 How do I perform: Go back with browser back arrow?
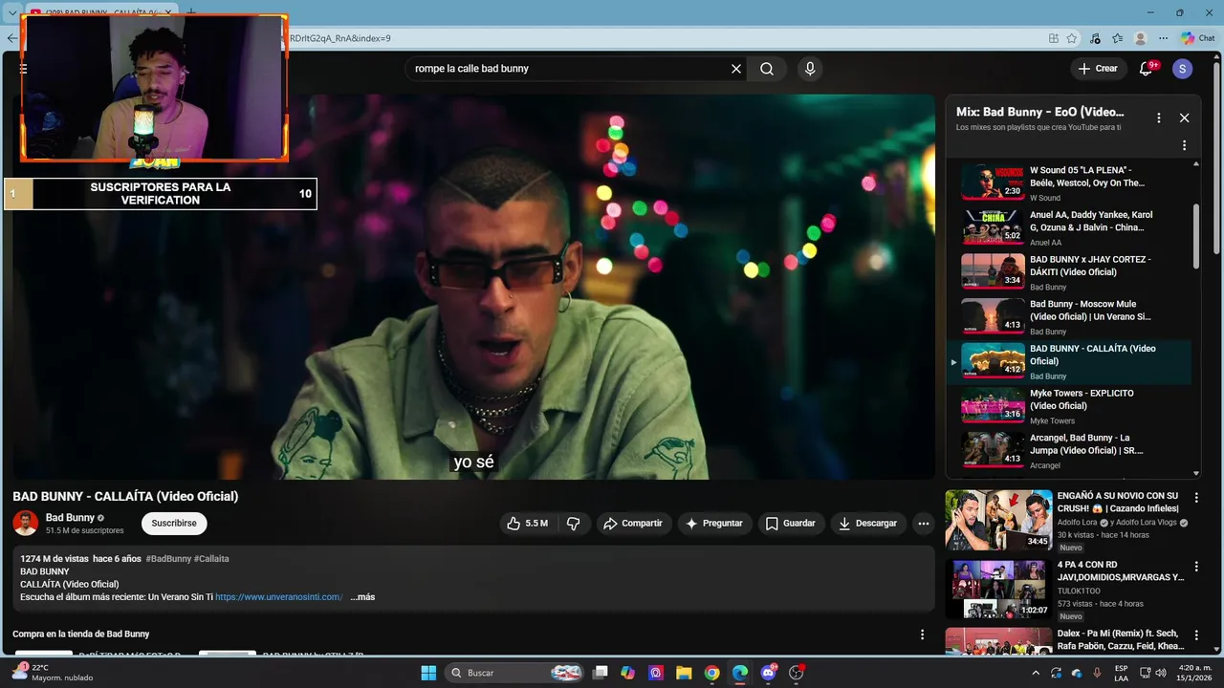click(x=11, y=38)
